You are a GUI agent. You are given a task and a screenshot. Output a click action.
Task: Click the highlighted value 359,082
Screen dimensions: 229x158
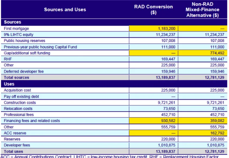[x=217, y=121]
